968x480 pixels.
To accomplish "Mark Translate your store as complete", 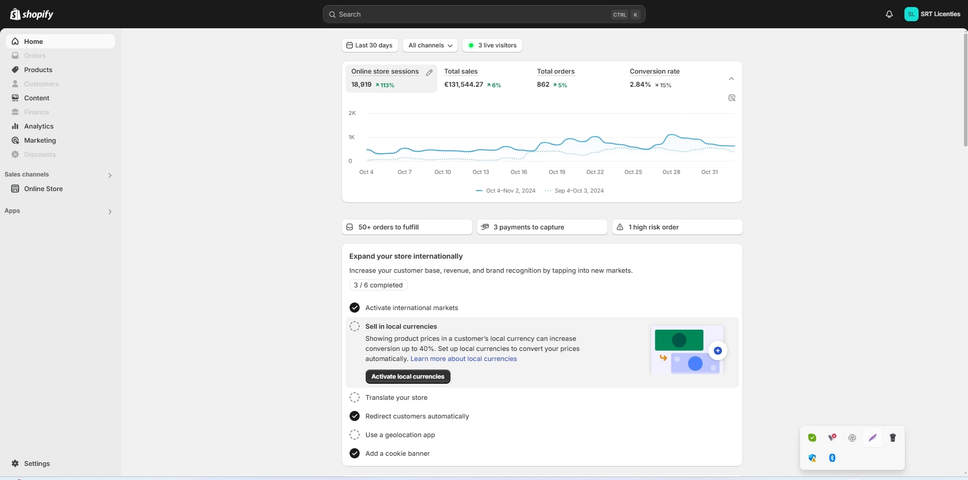I will [x=355, y=397].
